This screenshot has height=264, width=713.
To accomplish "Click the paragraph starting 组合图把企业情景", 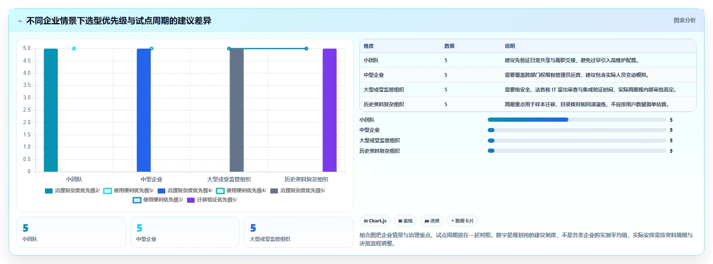I will [526, 239].
